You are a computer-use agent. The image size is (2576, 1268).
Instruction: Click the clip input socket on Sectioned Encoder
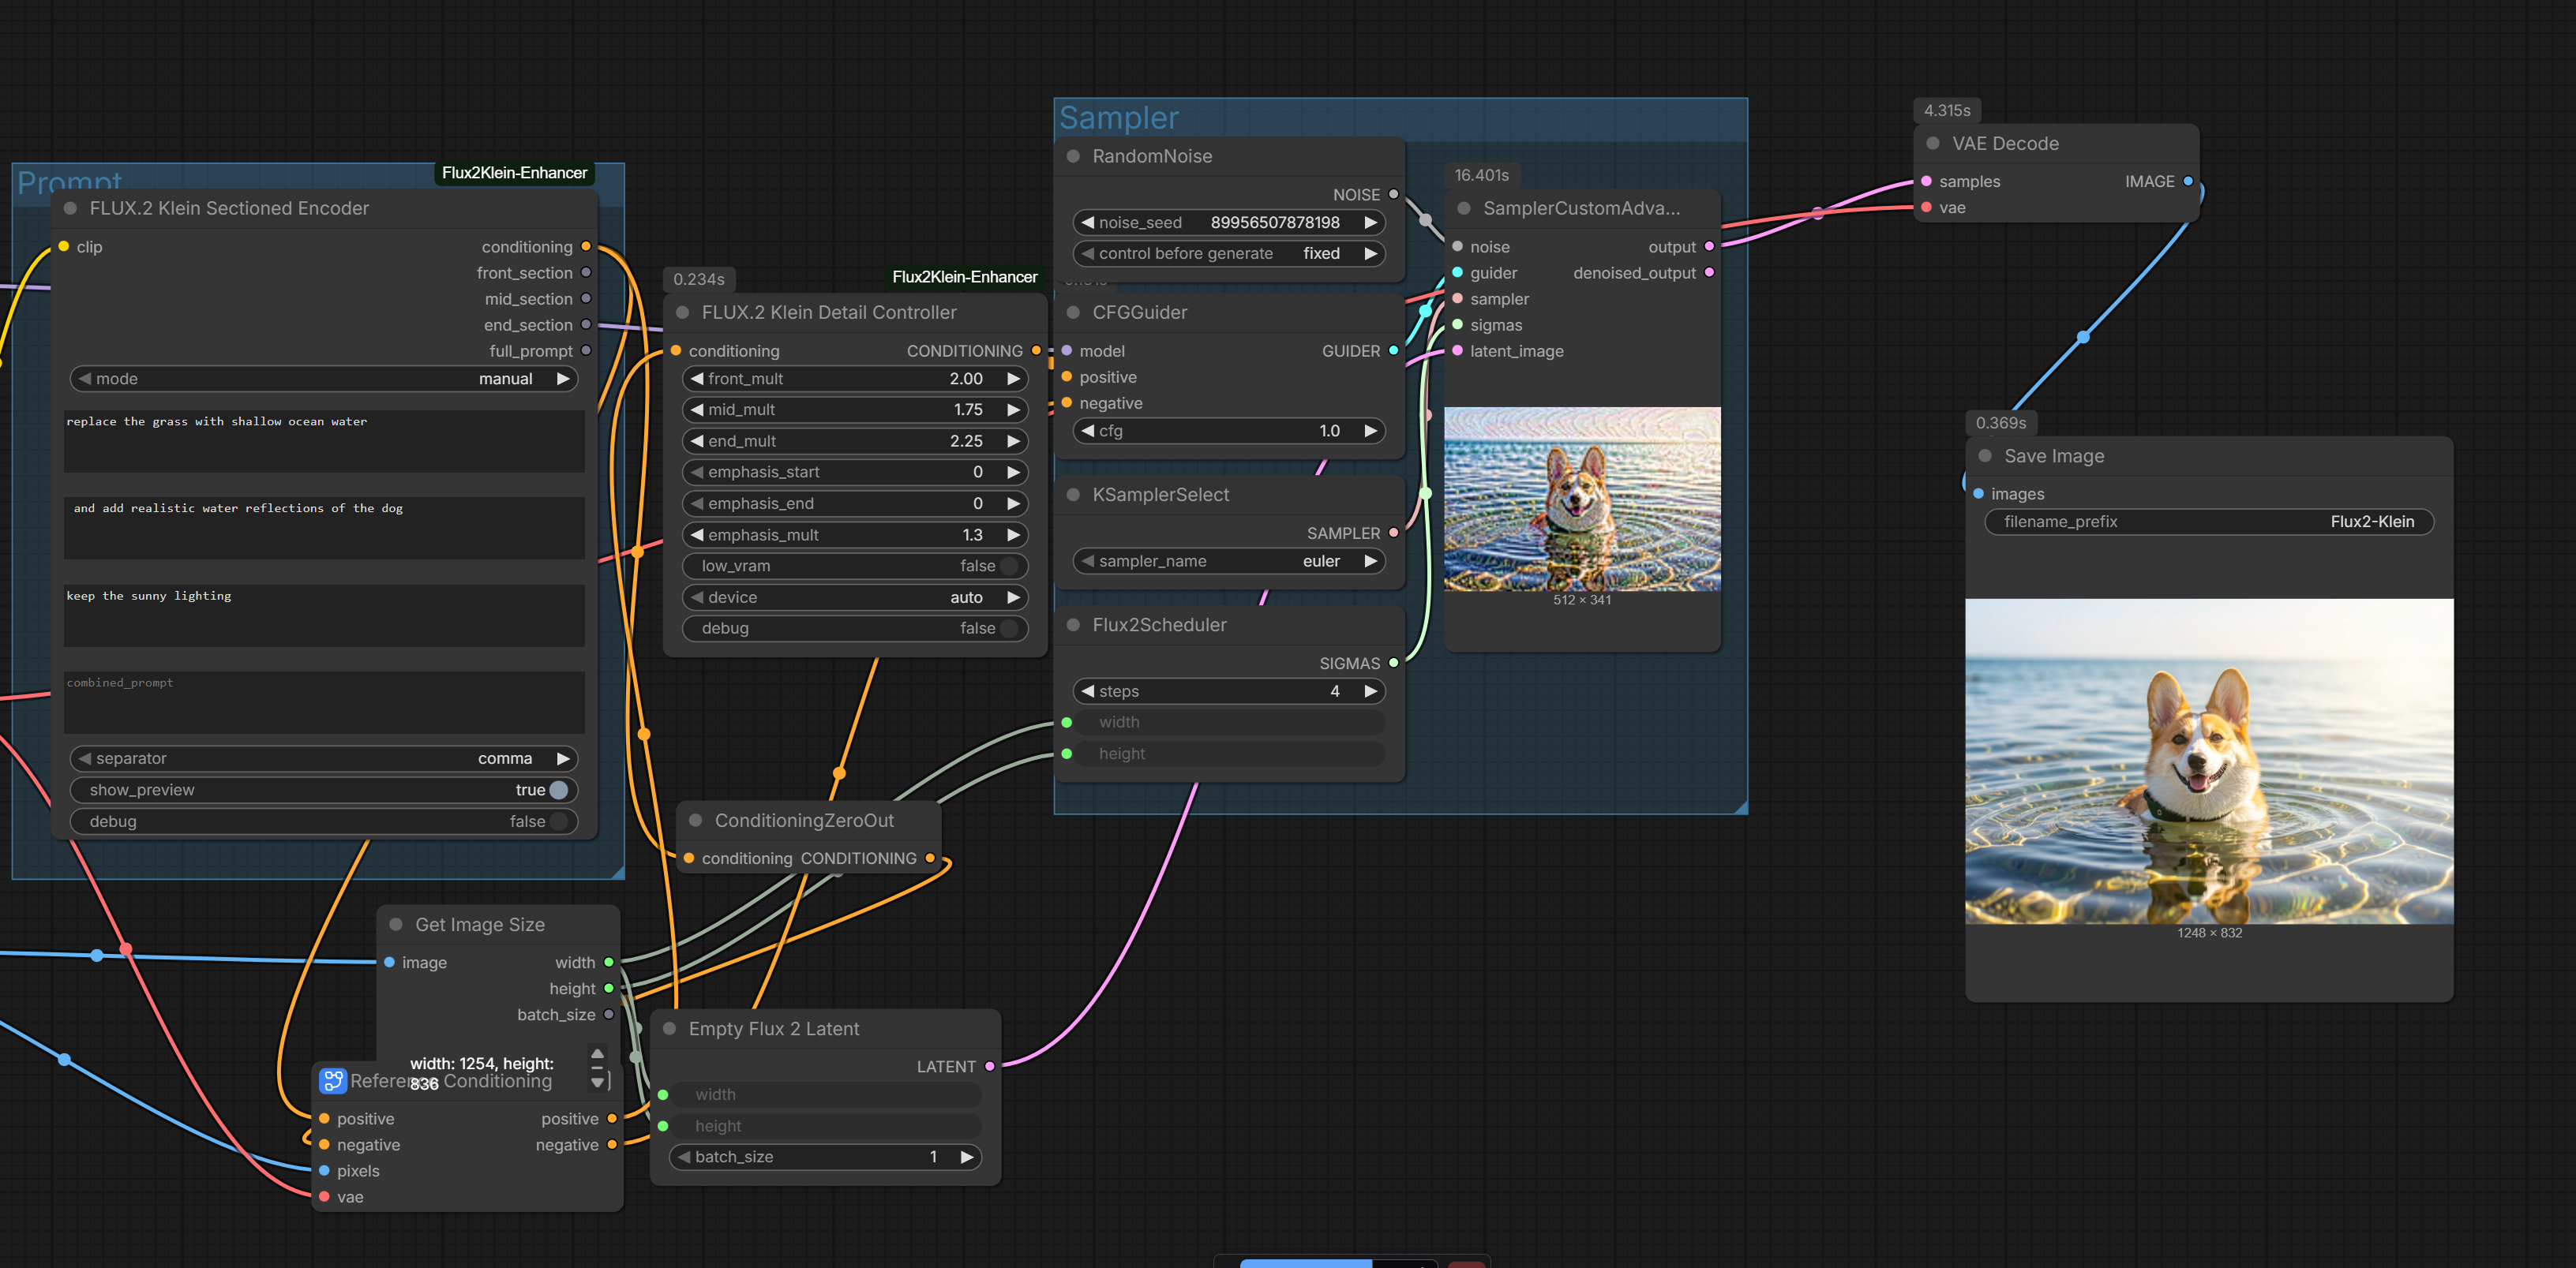point(64,247)
